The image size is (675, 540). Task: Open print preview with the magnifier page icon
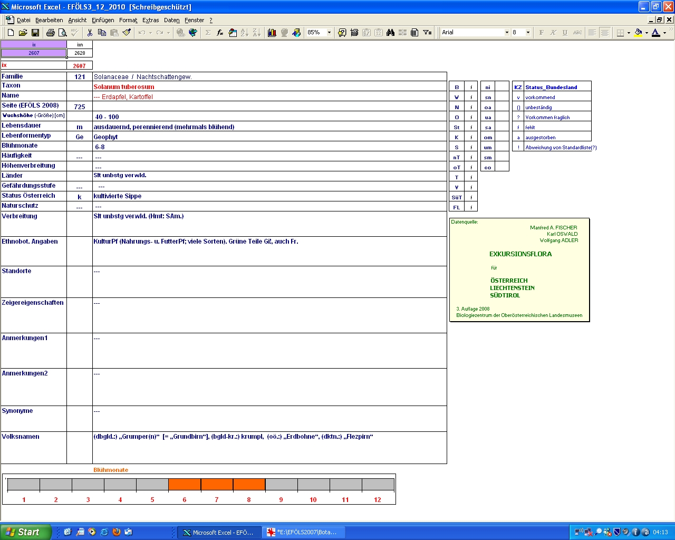(63, 33)
